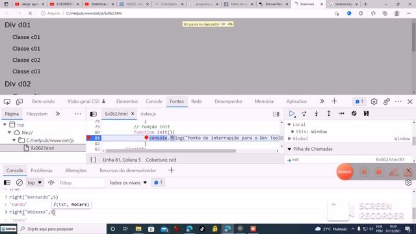Collapse the file:// tree node

[10, 133]
